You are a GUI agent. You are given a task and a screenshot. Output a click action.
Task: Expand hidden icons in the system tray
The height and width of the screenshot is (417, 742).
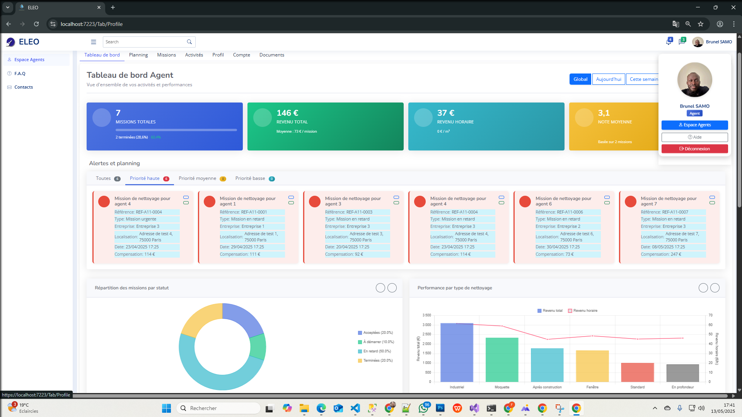click(655, 408)
